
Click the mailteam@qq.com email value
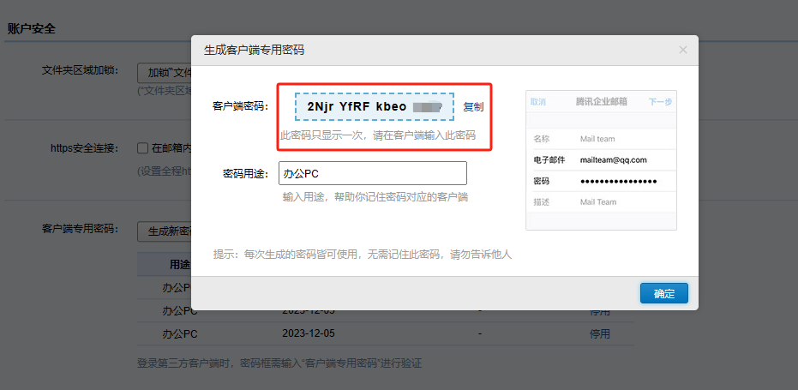click(x=613, y=160)
